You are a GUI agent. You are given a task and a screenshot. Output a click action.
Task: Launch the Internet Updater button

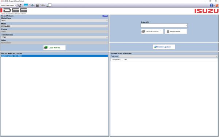[164, 47]
